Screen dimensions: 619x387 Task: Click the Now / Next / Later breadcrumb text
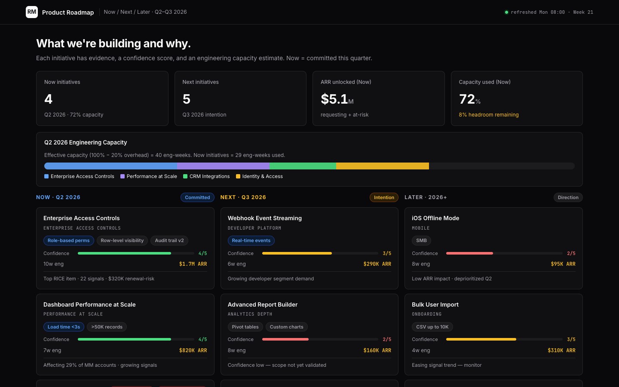click(x=145, y=12)
